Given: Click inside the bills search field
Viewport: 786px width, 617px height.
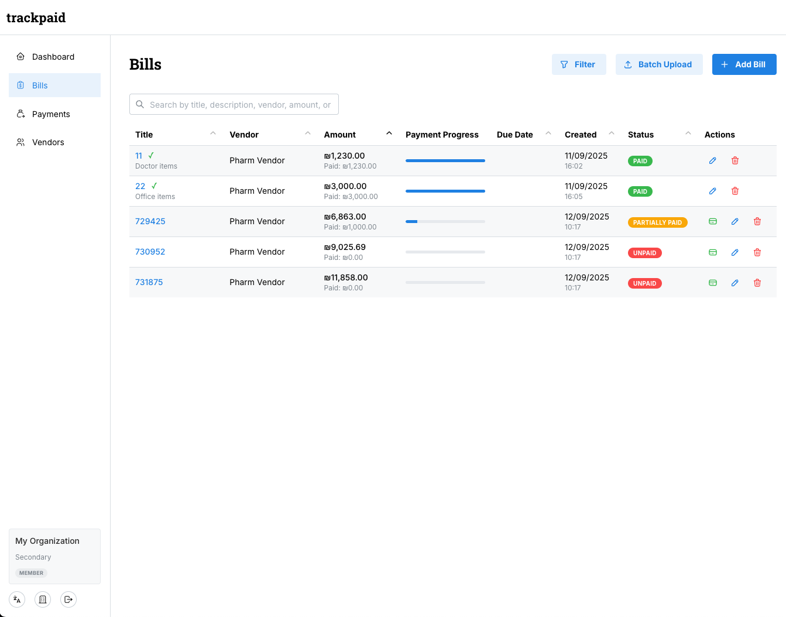Looking at the screenshot, I should click(x=234, y=104).
